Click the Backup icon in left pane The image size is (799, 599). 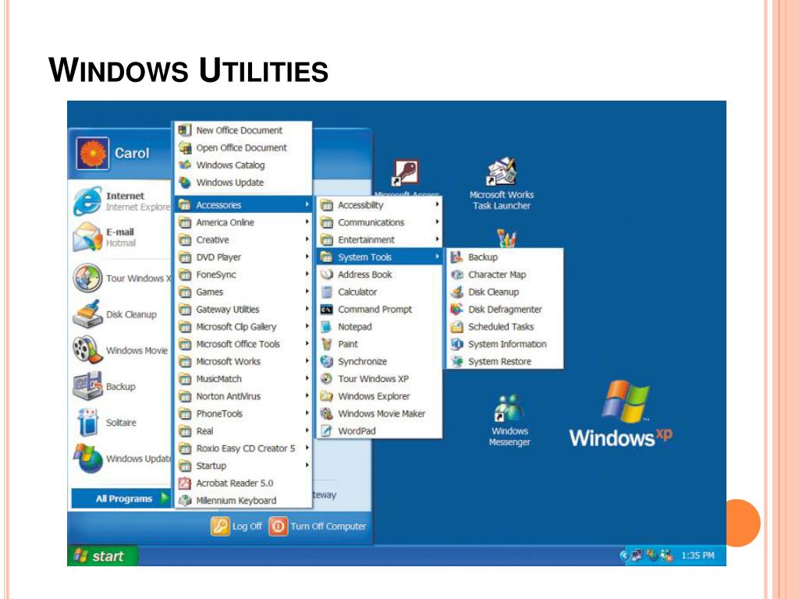[87, 386]
